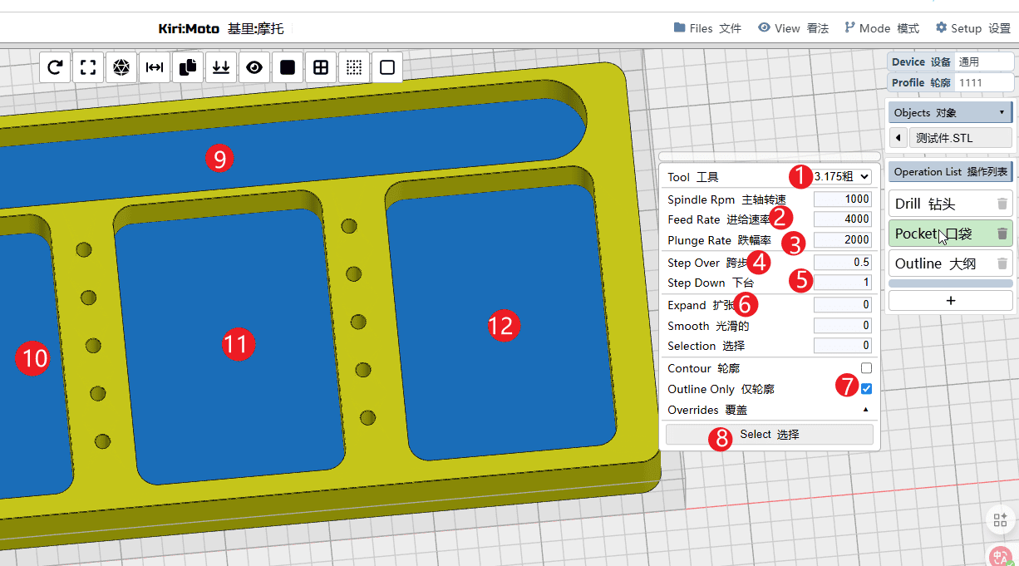1019x566 pixels.
Task: Open the Setup menu
Action: point(972,28)
